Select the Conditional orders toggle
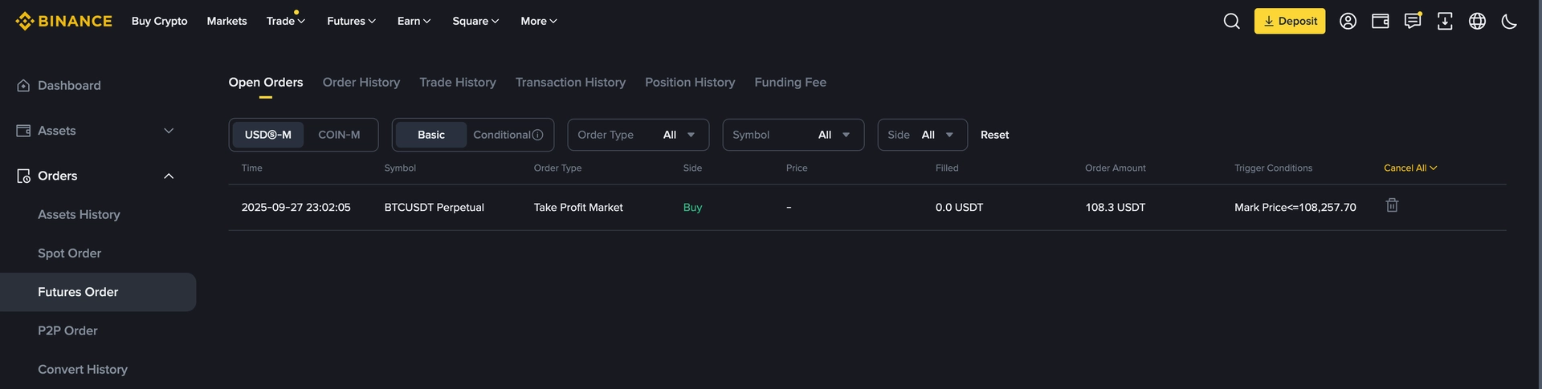The width and height of the screenshot is (1542, 389). [508, 135]
